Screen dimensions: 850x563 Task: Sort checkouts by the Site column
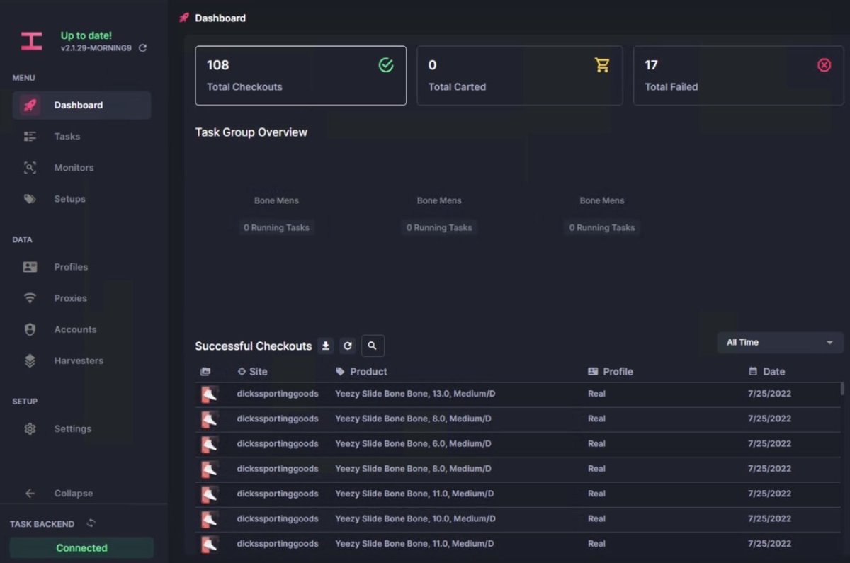point(252,371)
